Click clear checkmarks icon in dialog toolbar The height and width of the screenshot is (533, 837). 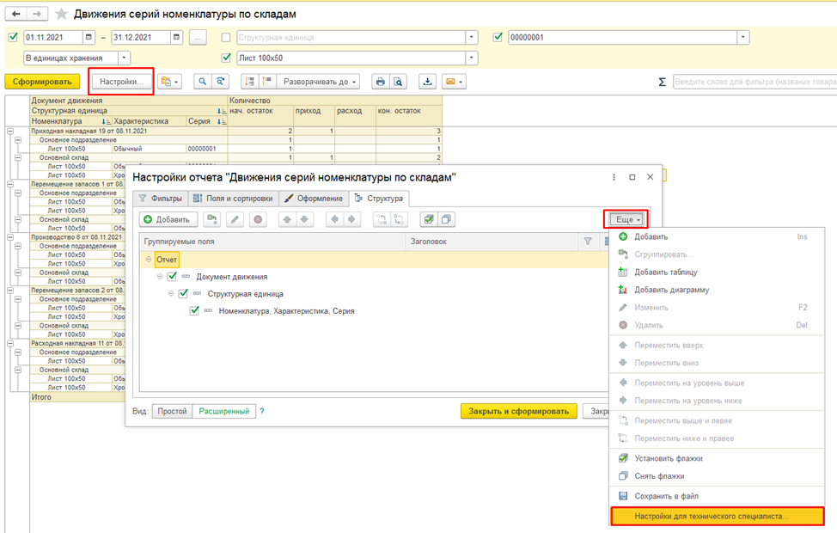coord(446,219)
